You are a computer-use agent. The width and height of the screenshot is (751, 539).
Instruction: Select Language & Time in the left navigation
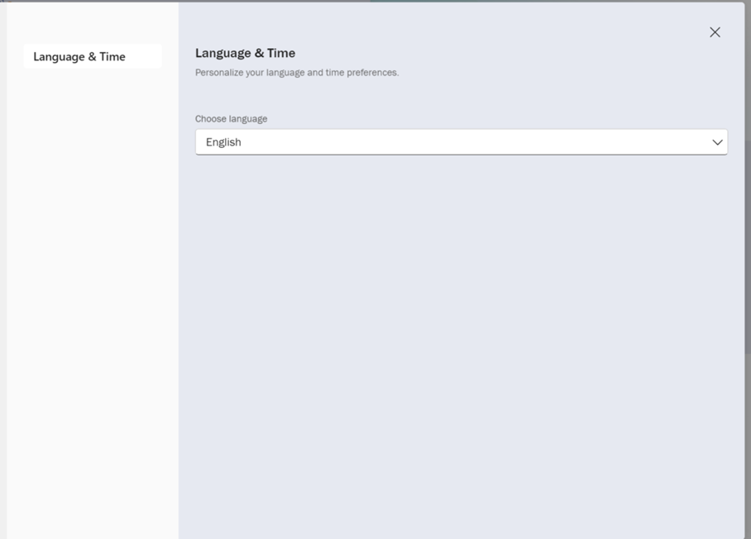tap(79, 56)
